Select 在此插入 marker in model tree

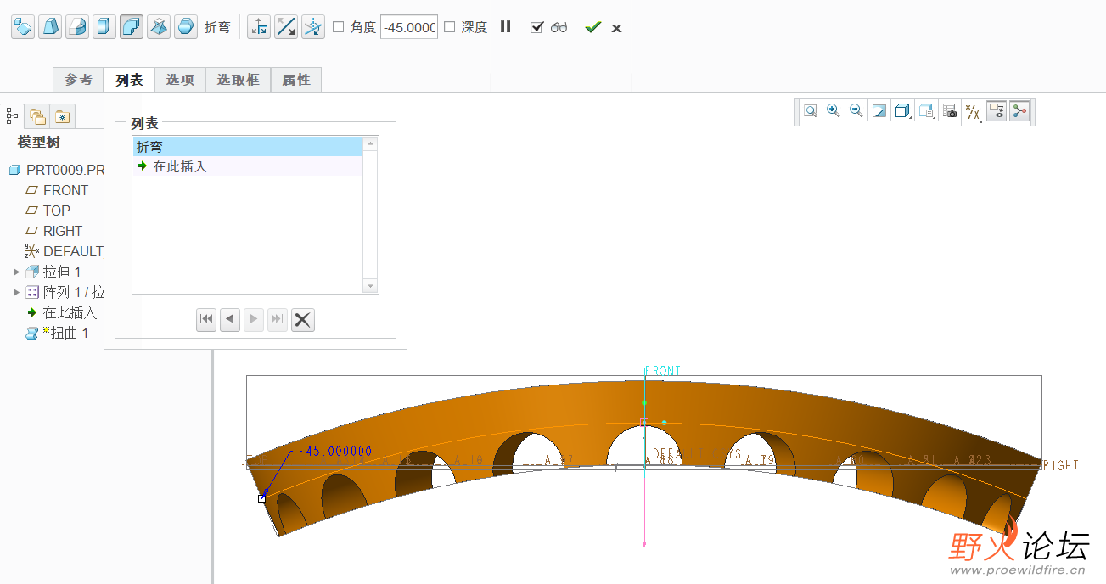click(62, 312)
